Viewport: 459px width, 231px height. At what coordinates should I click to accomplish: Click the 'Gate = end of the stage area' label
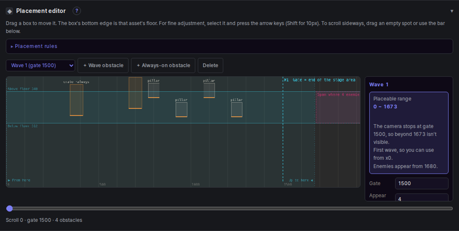[x=324, y=80]
